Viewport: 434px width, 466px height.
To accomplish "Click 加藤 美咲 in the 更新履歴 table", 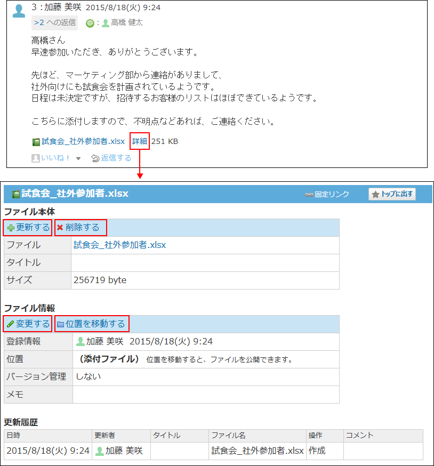I will (124, 451).
